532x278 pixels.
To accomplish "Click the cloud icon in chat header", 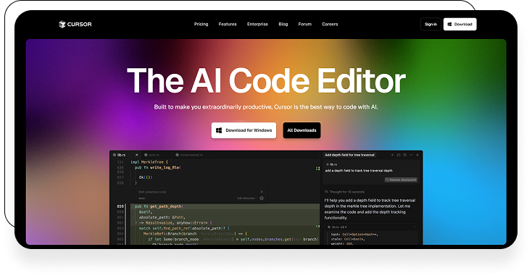I will [399, 155].
